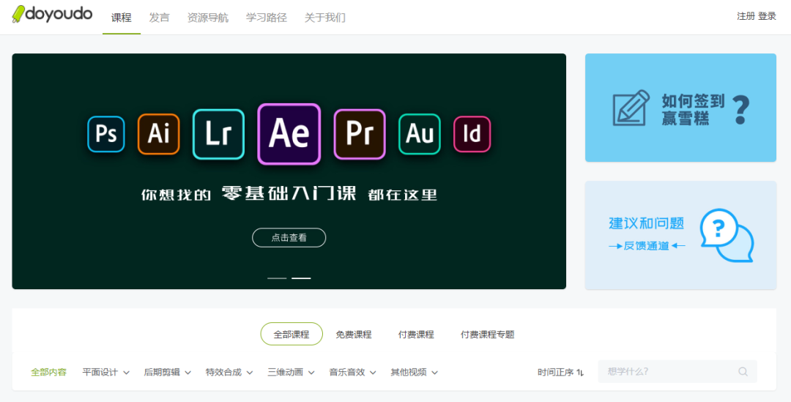Select second banner slide indicator
791x402 pixels.
click(301, 278)
